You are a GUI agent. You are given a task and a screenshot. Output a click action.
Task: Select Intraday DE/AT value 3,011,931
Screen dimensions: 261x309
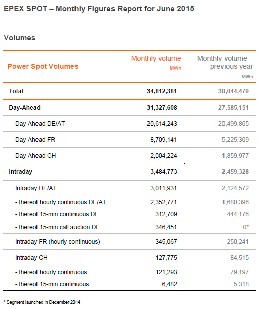coord(164,188)
